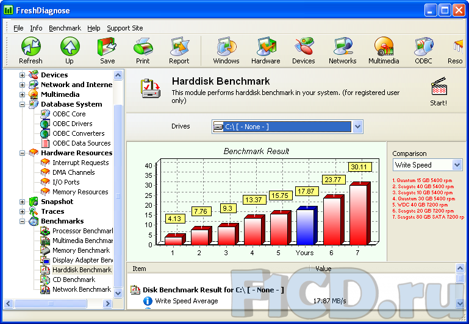Collapse the Hardware Resources node

tap(22, 153)
